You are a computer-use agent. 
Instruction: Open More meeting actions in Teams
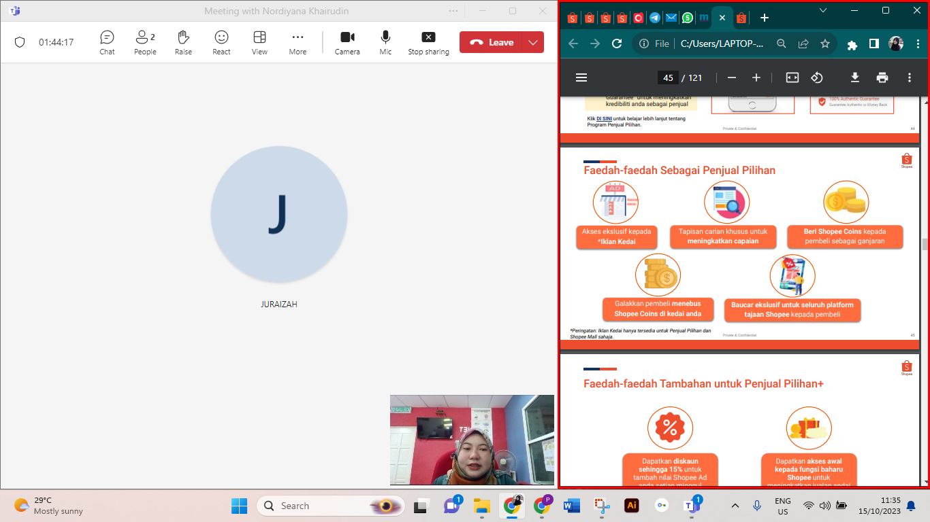(x=298, y=42)
